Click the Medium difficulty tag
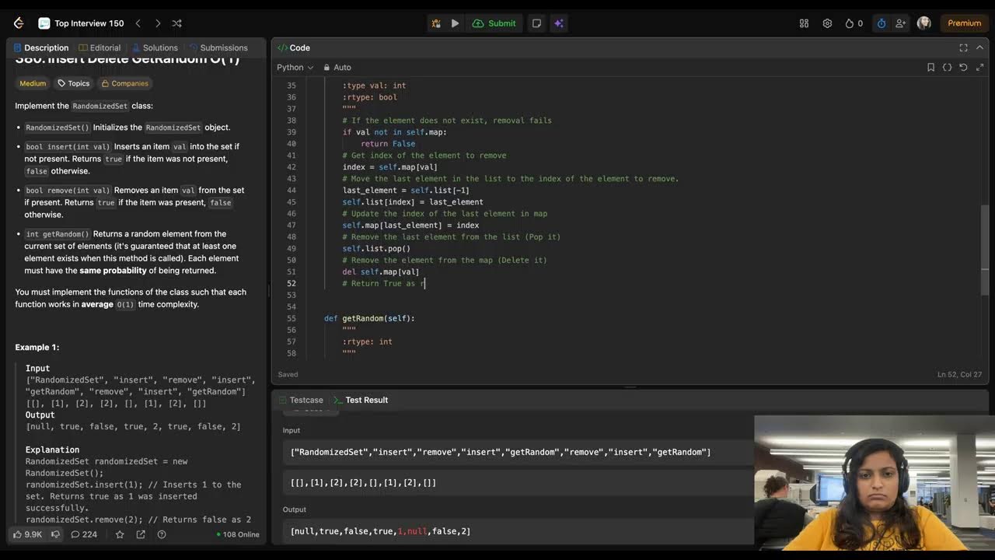Viewport: 995px width, 560px height. [33, 83]
